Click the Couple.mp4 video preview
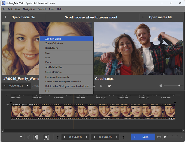 (138, 48)
